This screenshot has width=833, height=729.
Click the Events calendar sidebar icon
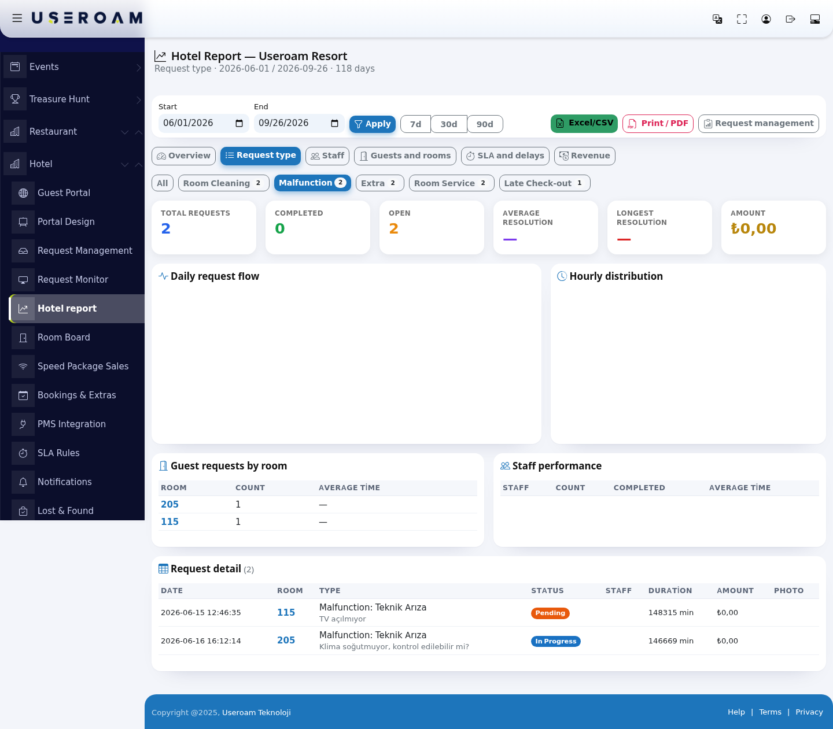[x=15, y=66]
